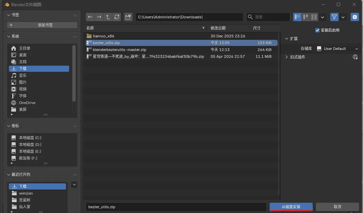Select the tianruo_x86 folder
Viewport: 363px width, 213px height.
pyautogui.click(x=182, y=36)
